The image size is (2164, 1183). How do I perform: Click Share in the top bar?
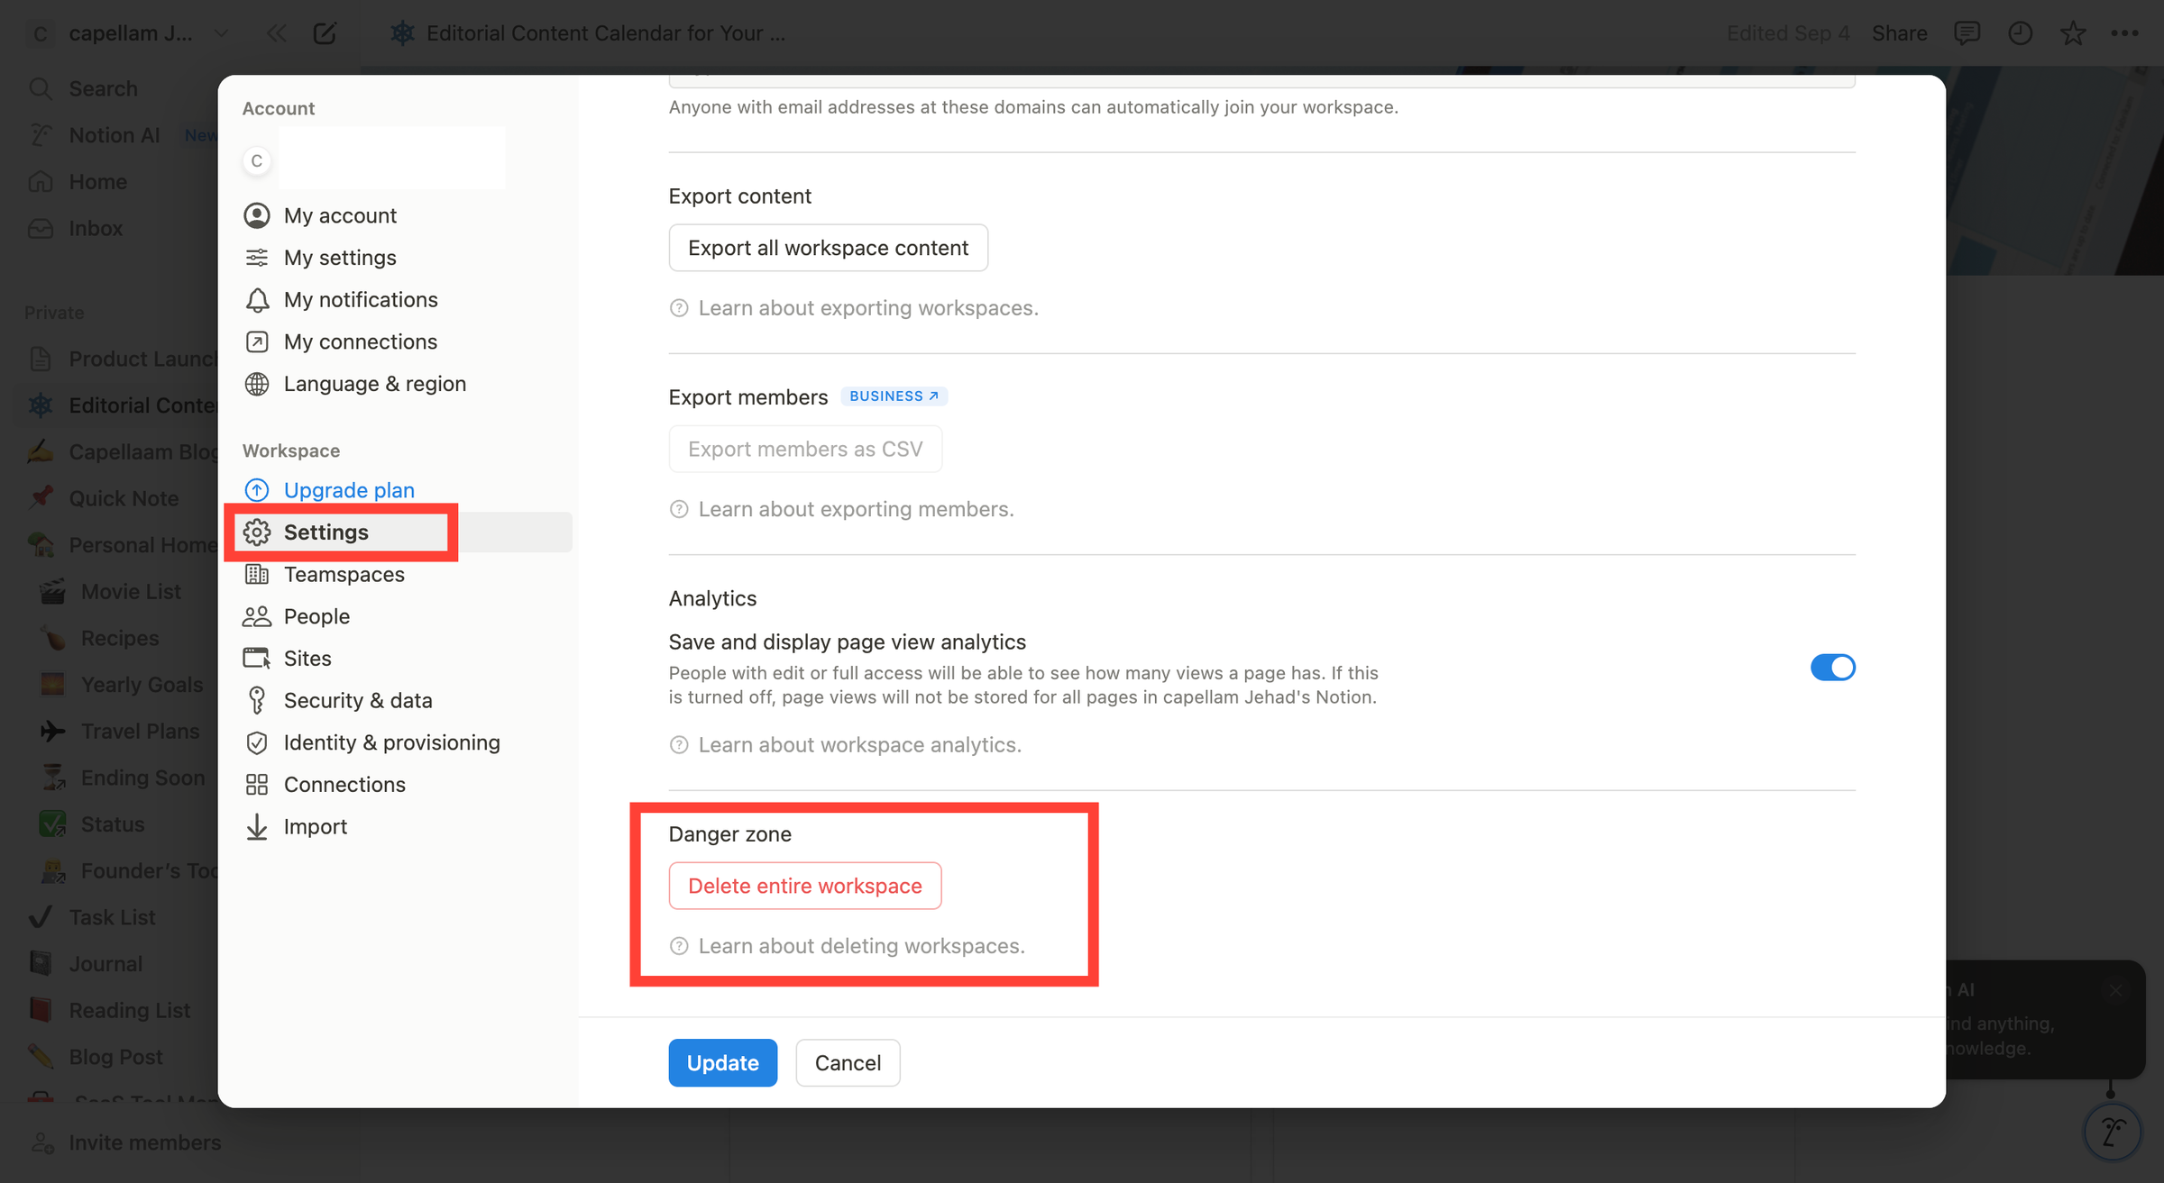(1899, 33)
